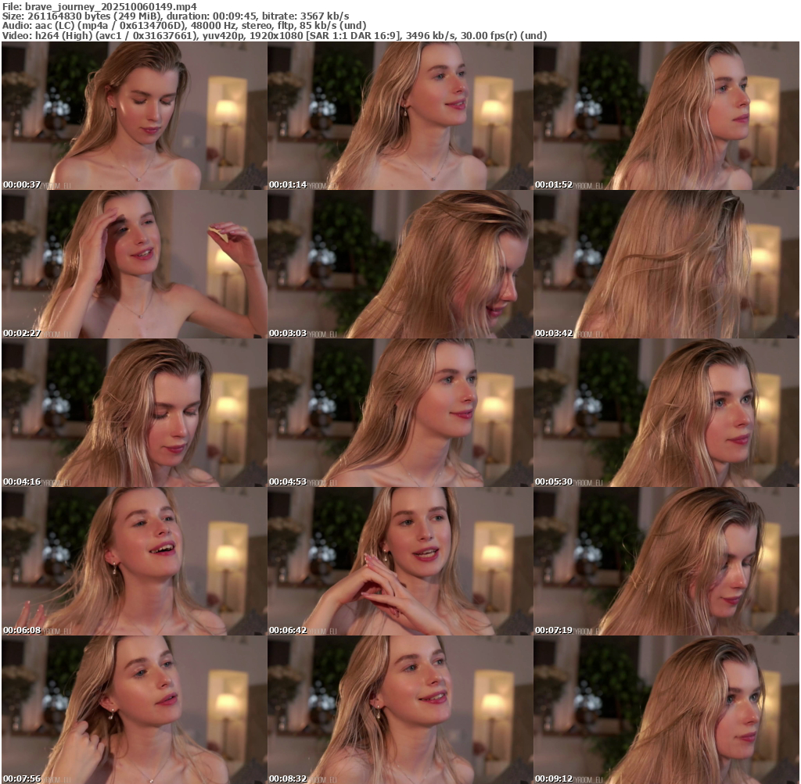This screenshot has width=801, height=784.
Task: Select the Video line with h264 codec
Action: [275, 36]
